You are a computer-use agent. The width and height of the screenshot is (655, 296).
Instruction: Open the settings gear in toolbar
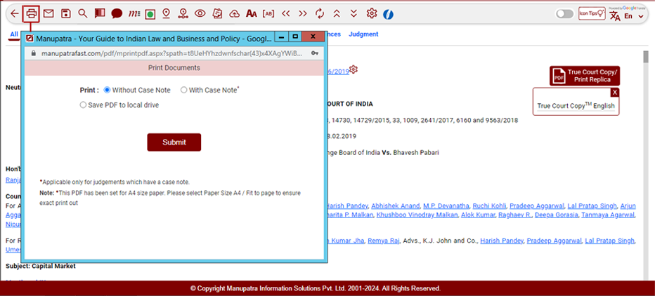click(372, 13)
